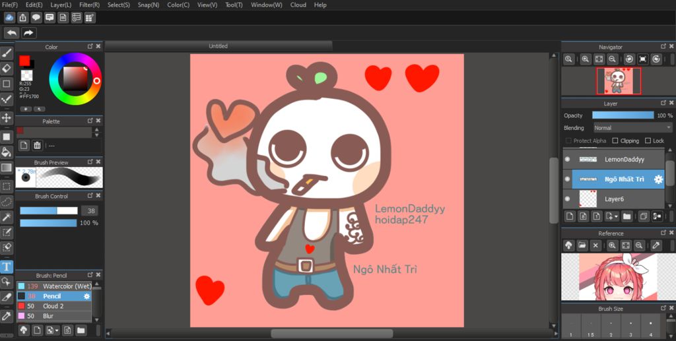Pick color from Reference with eyedropper icon
The image size is (676, 341).
(656, 245)
